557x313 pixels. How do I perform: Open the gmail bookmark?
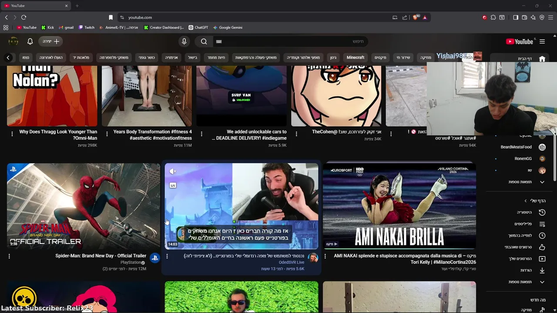(x=66, y=27)
